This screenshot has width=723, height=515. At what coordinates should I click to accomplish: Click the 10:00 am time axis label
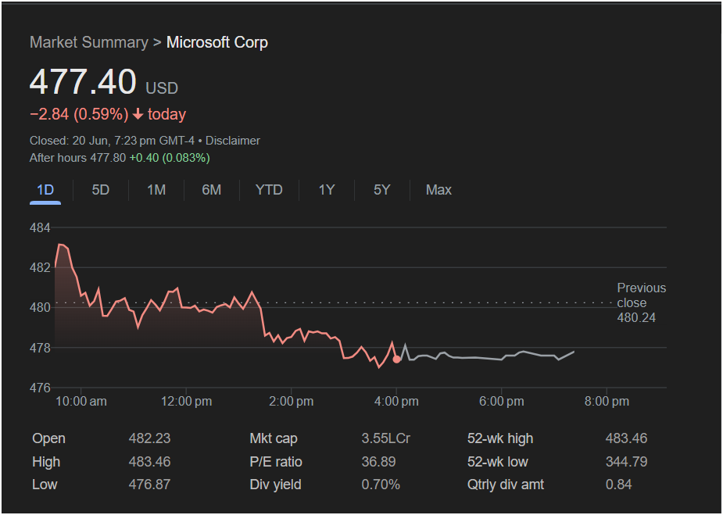click(x=81, y=401)
